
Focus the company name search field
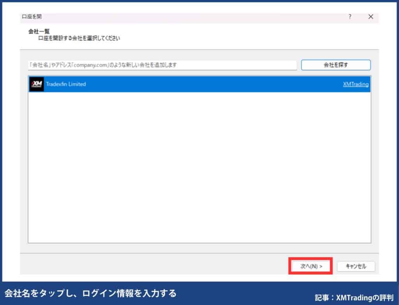click(x=162, y=65)
